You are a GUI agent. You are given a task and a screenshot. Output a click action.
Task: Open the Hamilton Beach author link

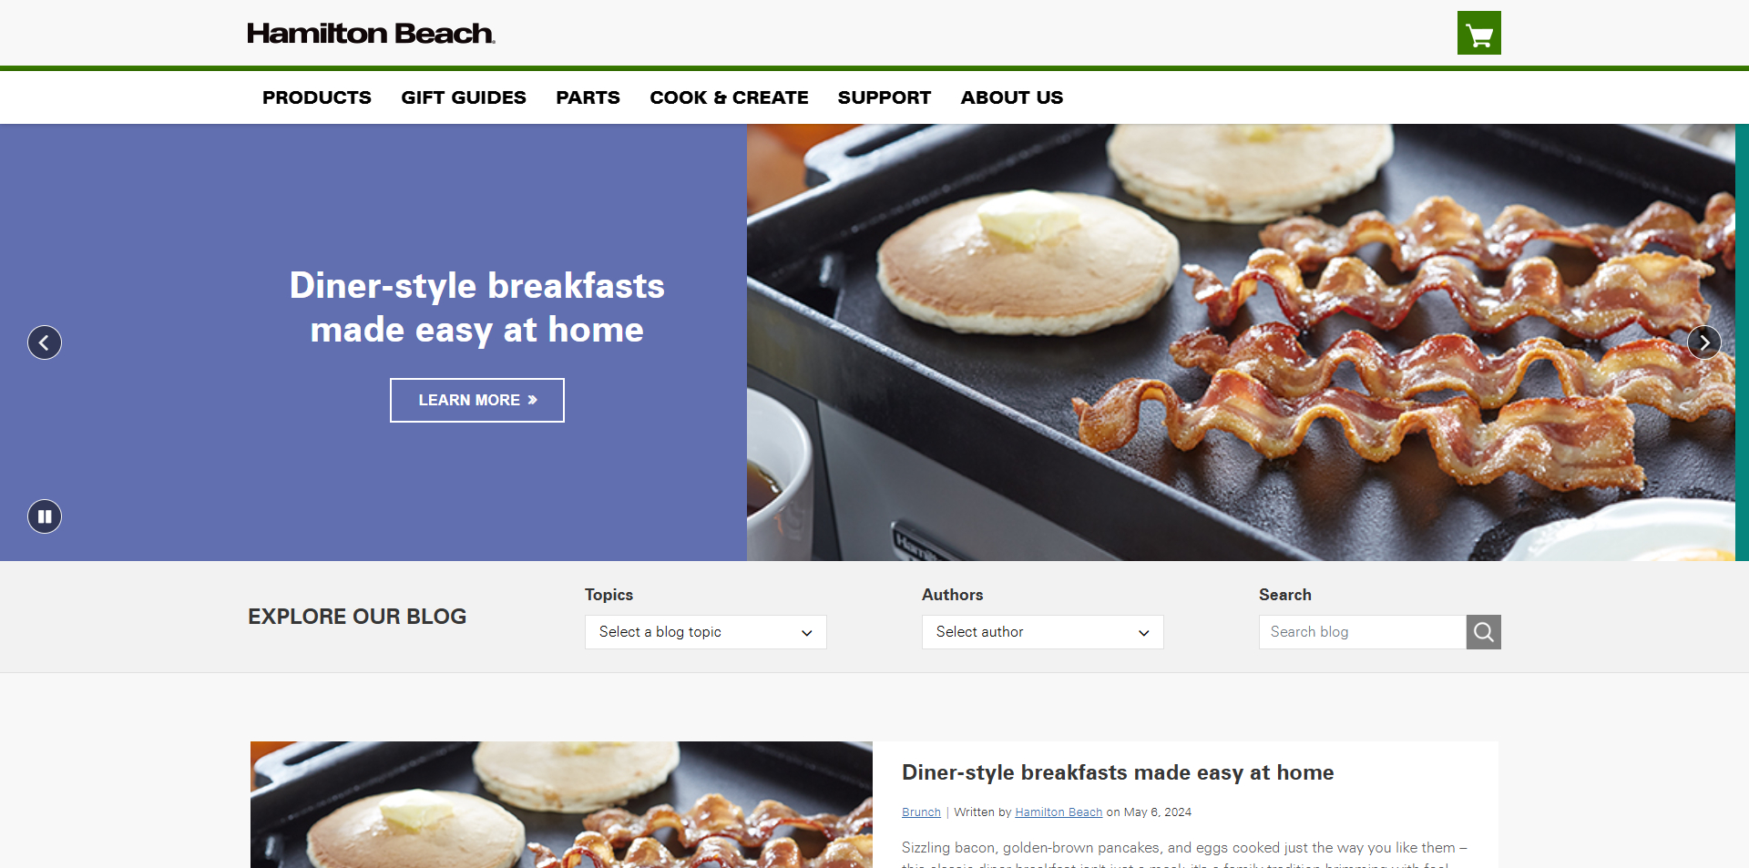click(x=1059, y=812)
